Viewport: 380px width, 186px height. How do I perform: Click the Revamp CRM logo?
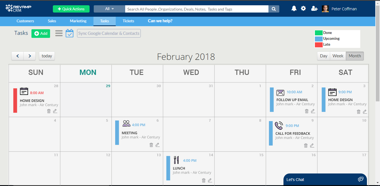(x=18, y=8)
